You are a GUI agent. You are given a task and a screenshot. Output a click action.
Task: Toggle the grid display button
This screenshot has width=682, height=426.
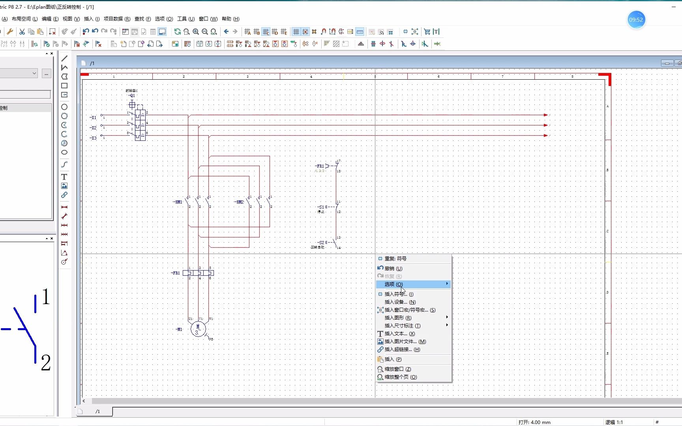click(x=296, y=32)
